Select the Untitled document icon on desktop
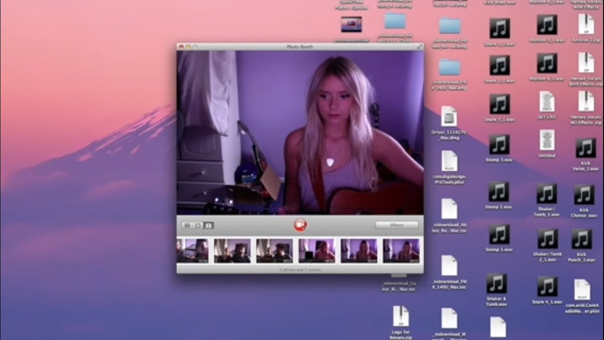This screenshot has height=340, width=604. pos(547,140)
